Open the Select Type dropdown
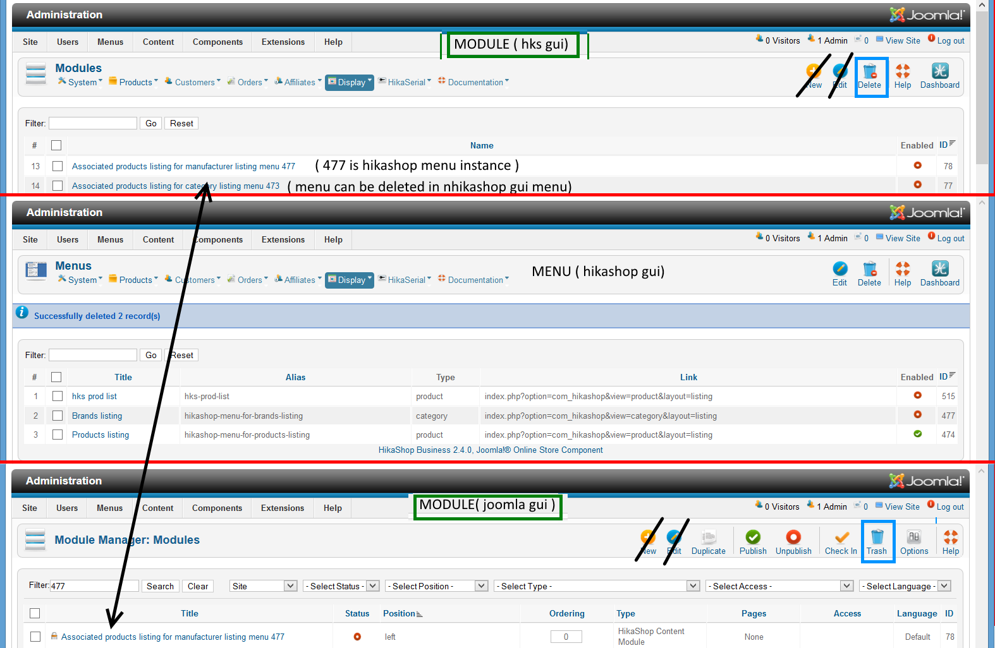Image resolution: width=995 pixels, height=648 pixels. 597,586
